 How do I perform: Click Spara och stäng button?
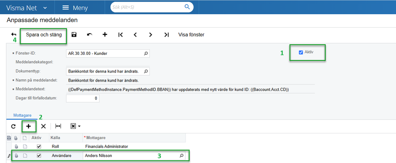click(x=44, y=35)
